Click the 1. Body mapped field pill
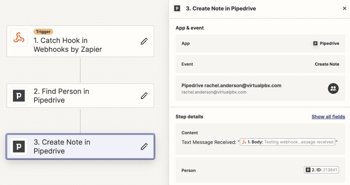The width and height of the screenshot is (350, 185). [x=287, y=142]
